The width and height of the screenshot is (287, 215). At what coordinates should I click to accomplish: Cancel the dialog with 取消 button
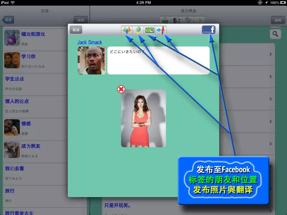point(76,30)
